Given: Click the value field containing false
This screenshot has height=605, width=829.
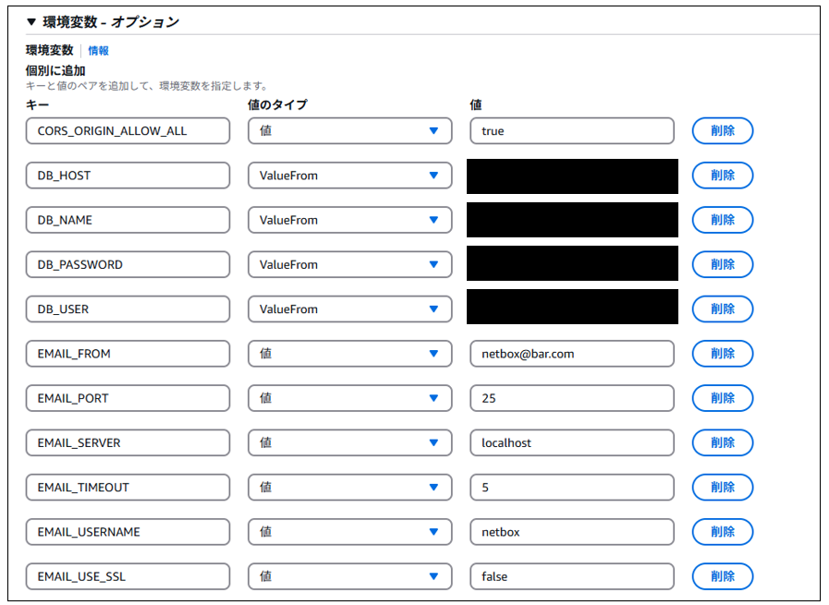Looking at the screenshot, I should click(572, 576).
